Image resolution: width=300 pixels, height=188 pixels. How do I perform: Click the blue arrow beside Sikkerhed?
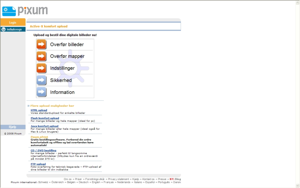(x=41, y=80)
